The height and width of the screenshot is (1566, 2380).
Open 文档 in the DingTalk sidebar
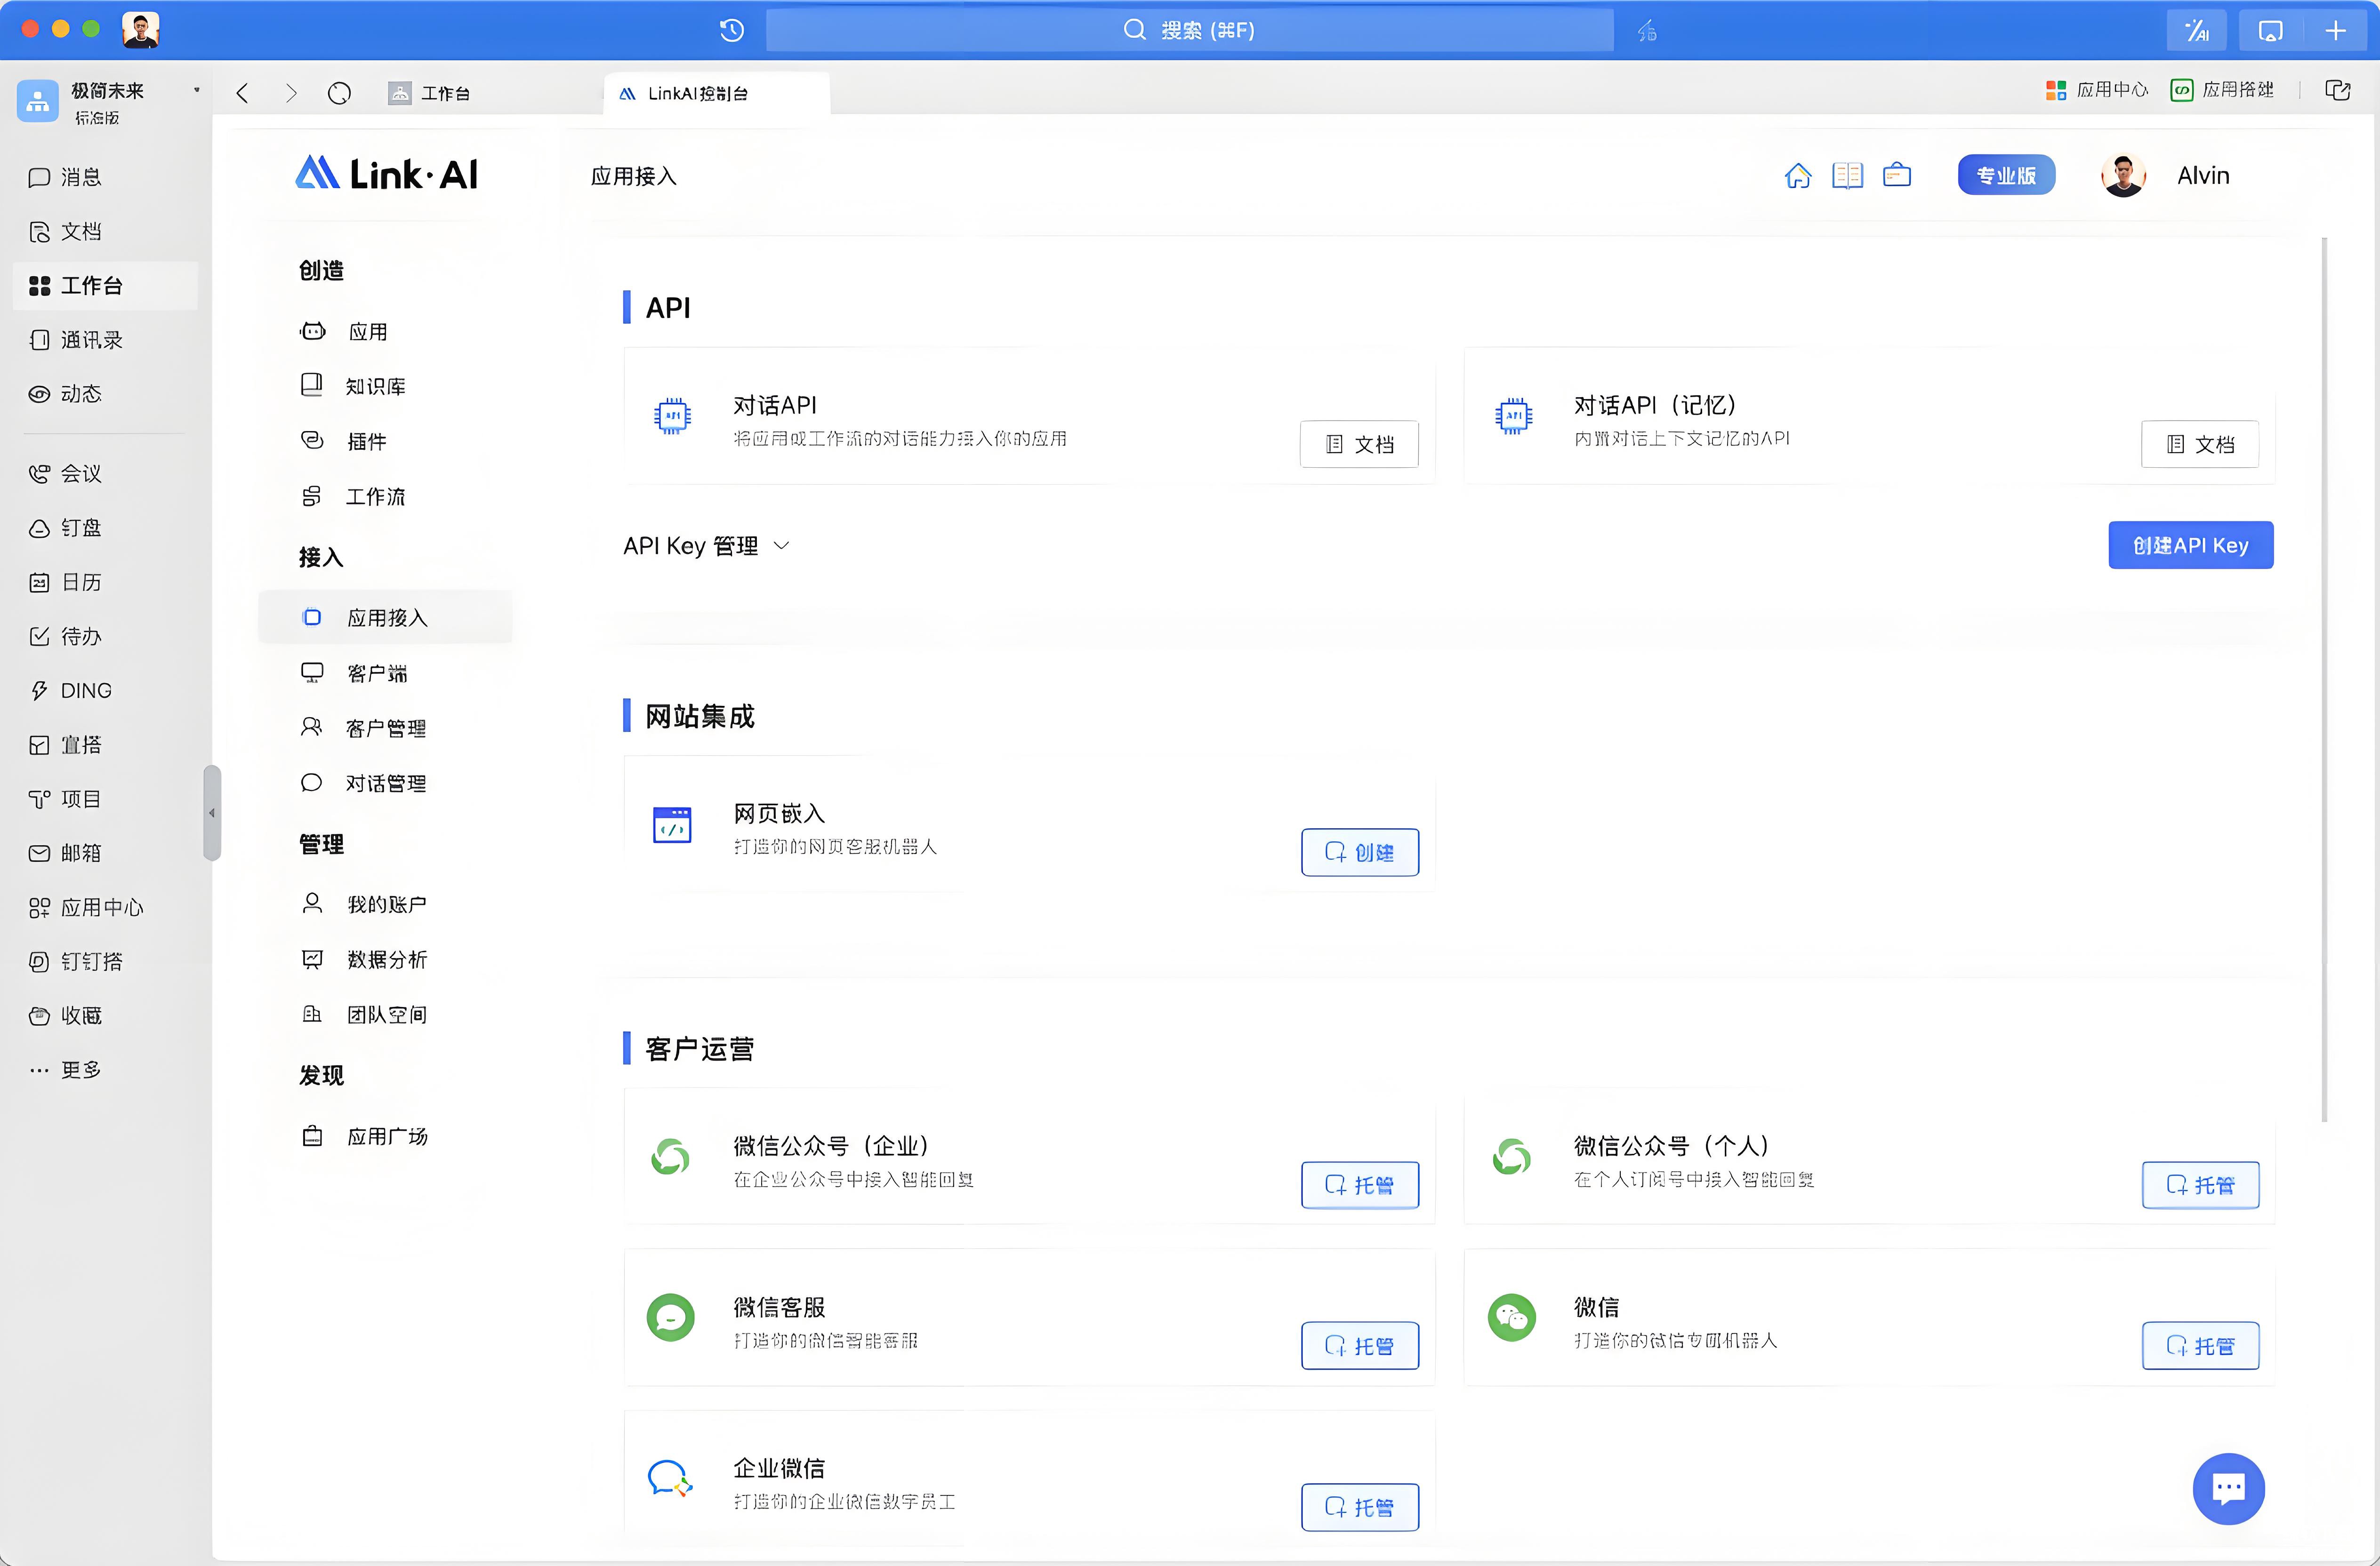[x=65, y=231]
